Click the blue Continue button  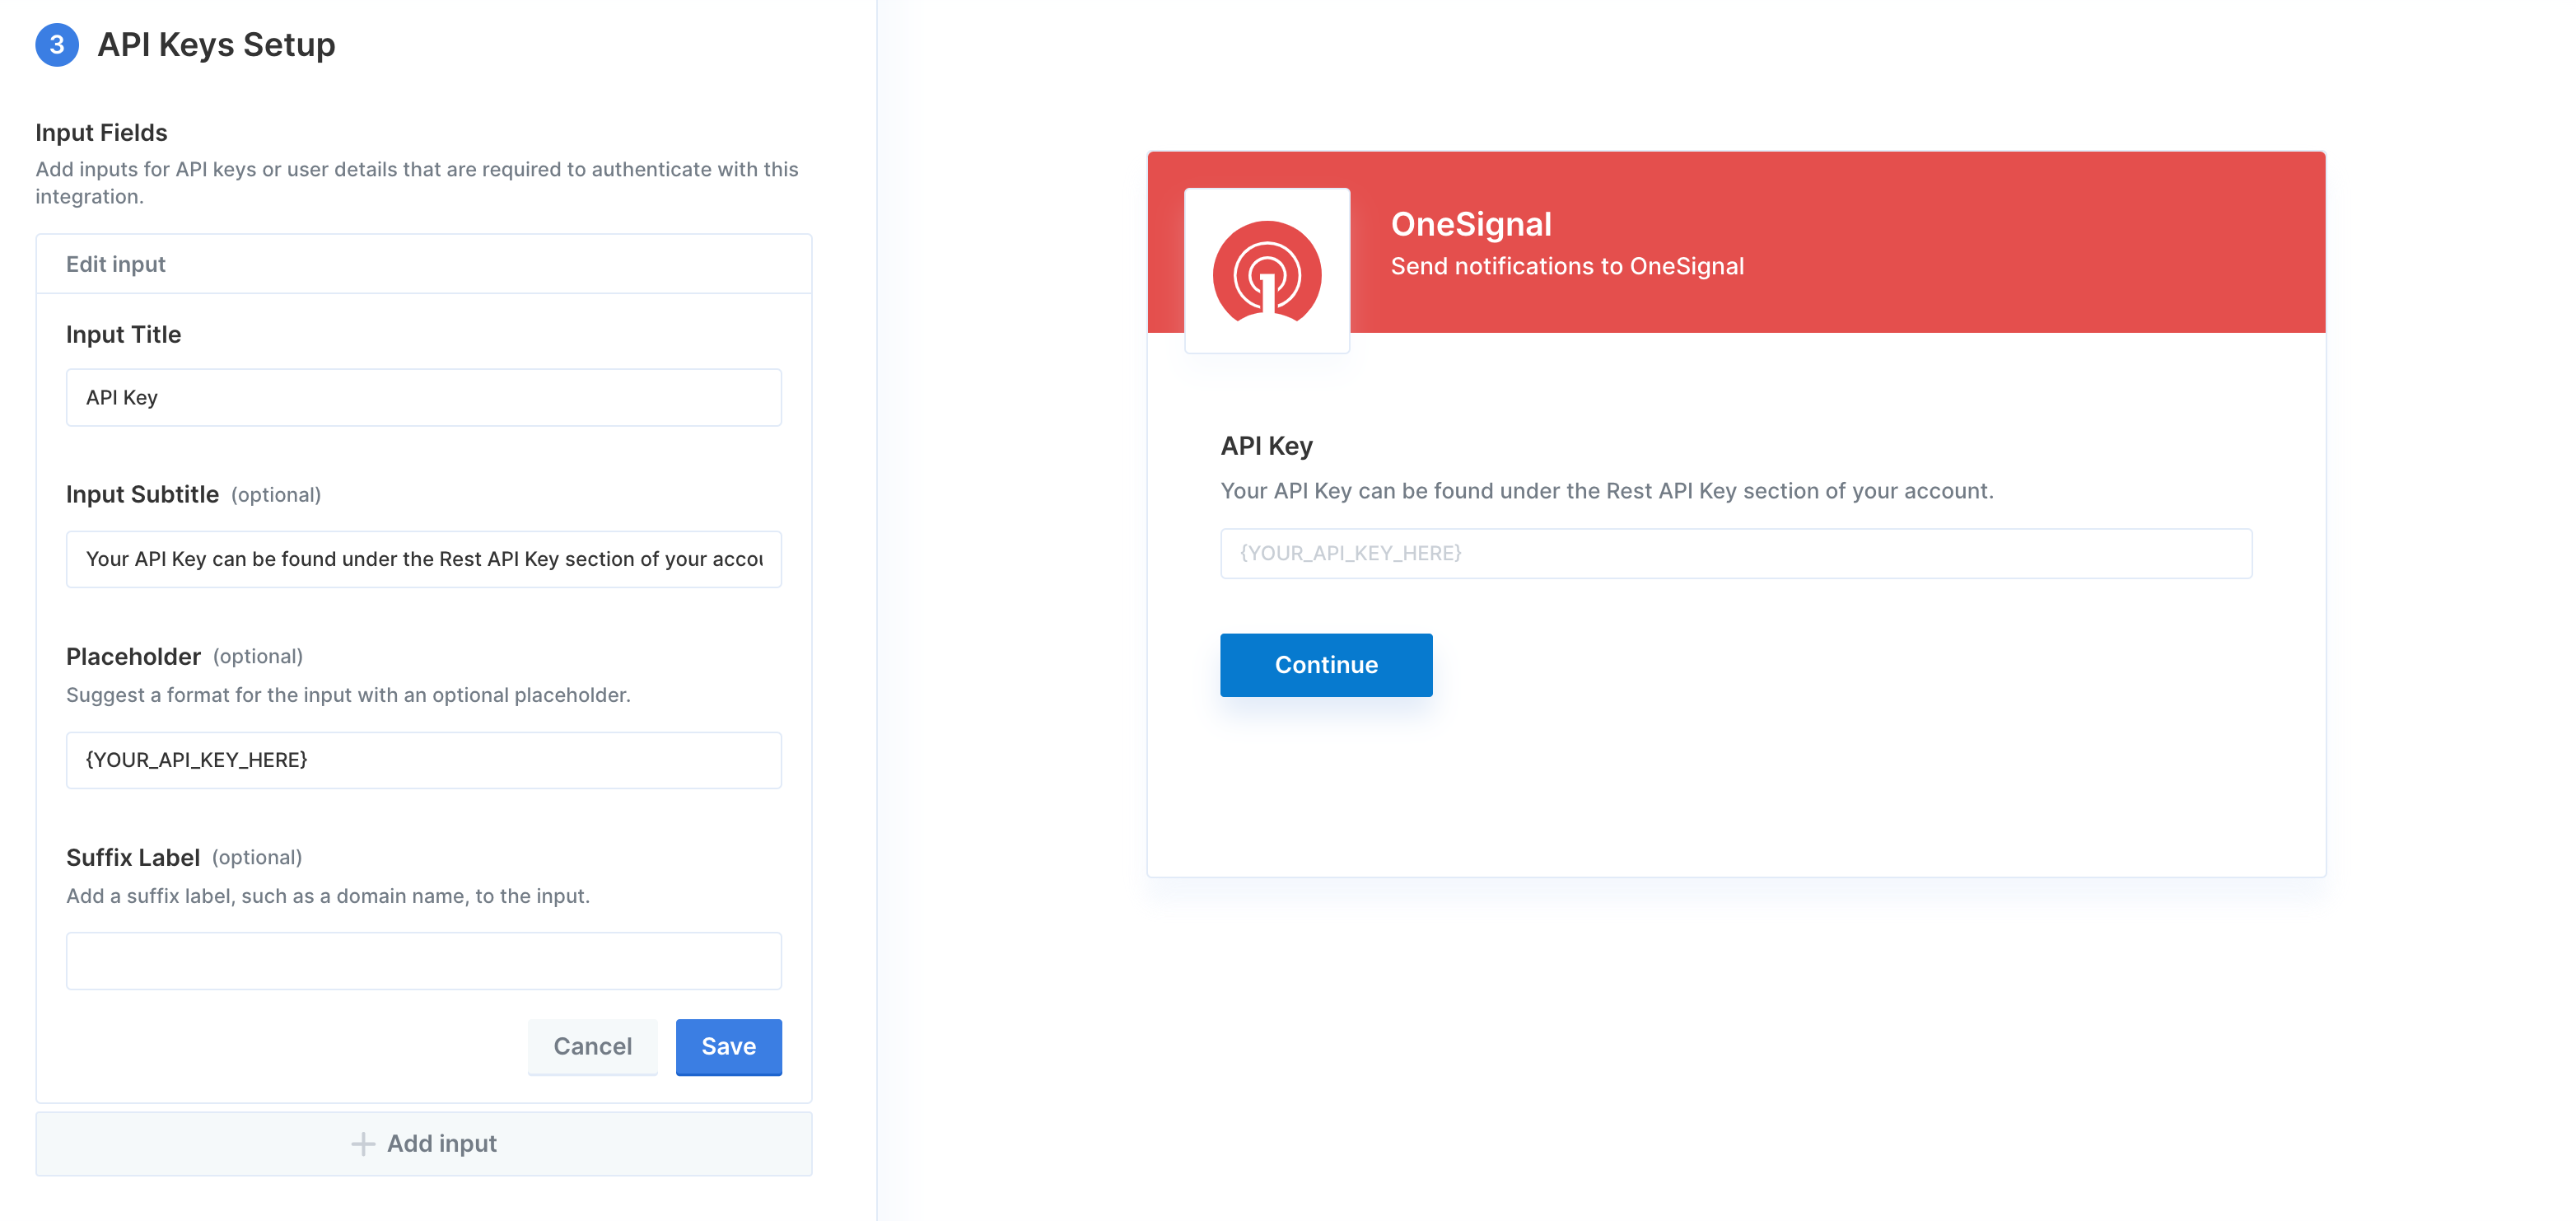tap(1326, 665)
